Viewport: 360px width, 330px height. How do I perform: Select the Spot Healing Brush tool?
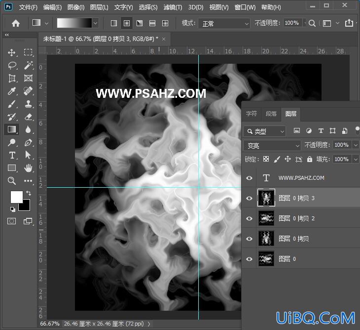[28, 91]
